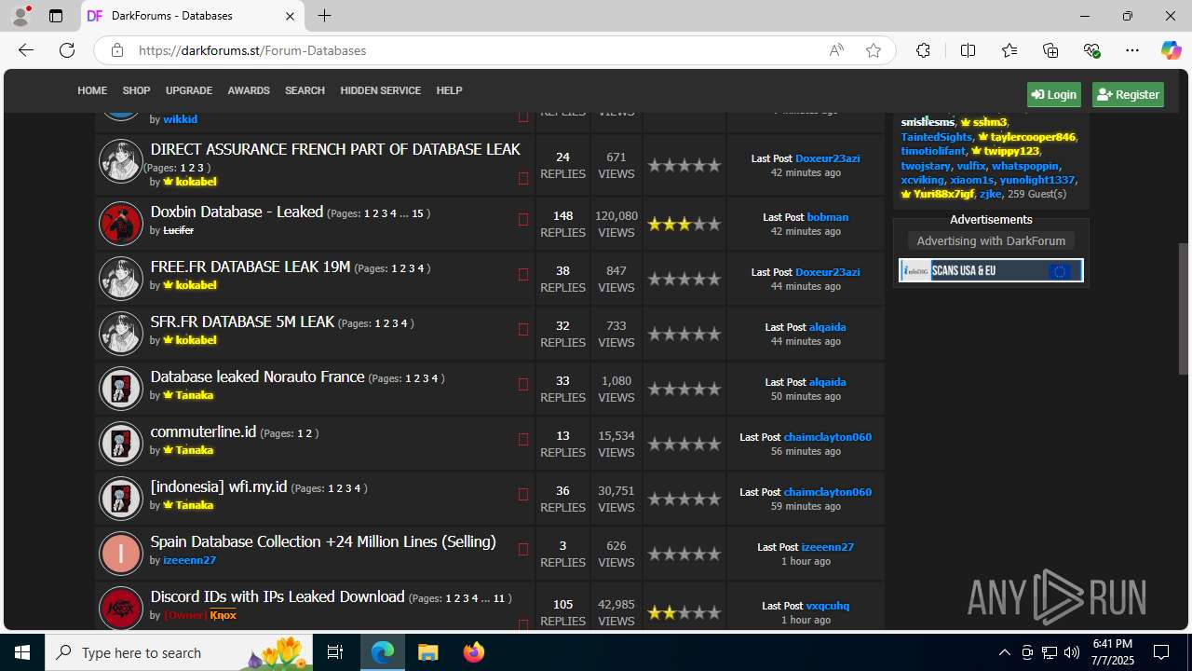The image size is (1192, 671).
Task: Open notification center icon
Action: (1161, 652)
